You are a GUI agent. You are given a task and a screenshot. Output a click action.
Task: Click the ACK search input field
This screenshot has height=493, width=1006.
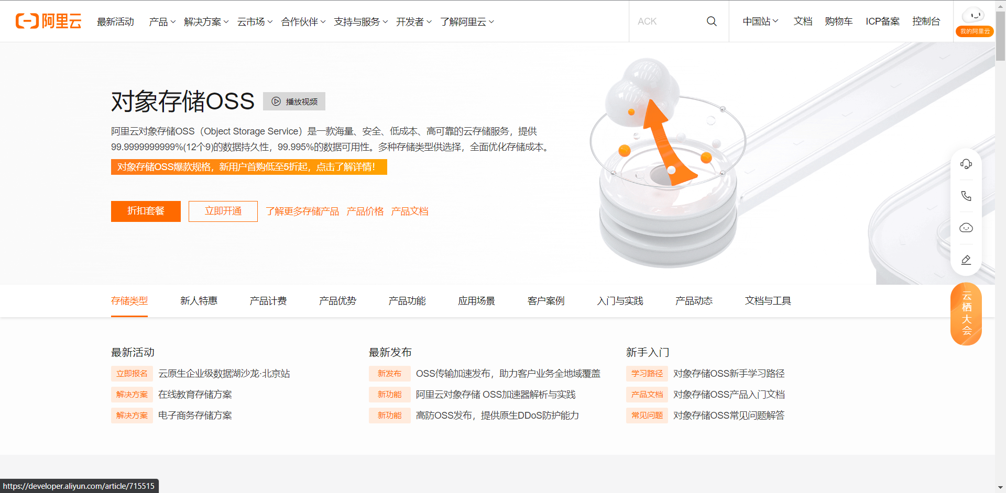click(x=668, y=21)
